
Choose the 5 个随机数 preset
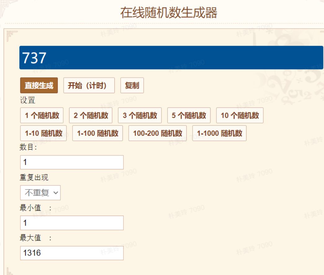click(x=189, y=115)
